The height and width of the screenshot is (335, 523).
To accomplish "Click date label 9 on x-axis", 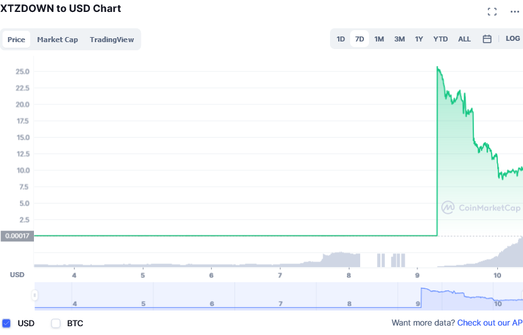I will click(x=417, y=275).
